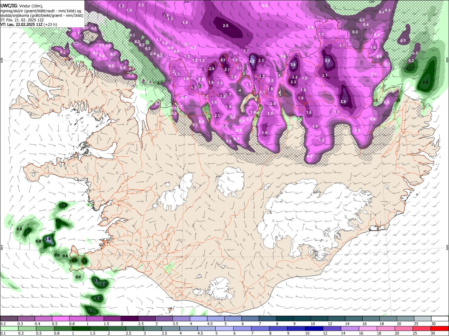Click the pale lavender swatch between 4 and 4.5, upper scale
Viewport: 449px width, 336px height.
click(x=199, y=318)
